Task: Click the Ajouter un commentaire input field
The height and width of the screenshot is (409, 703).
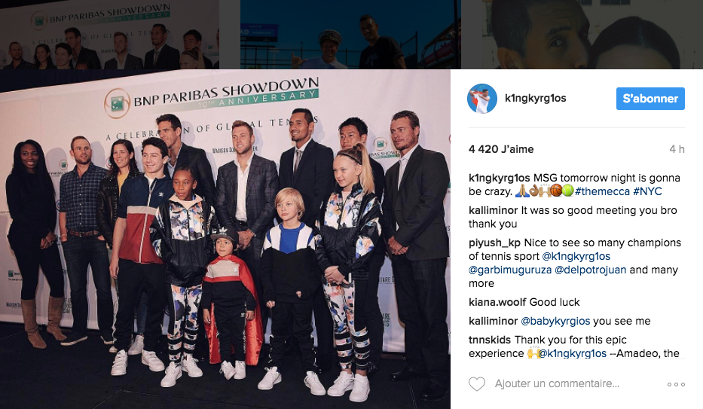Action: coord(558,384)
